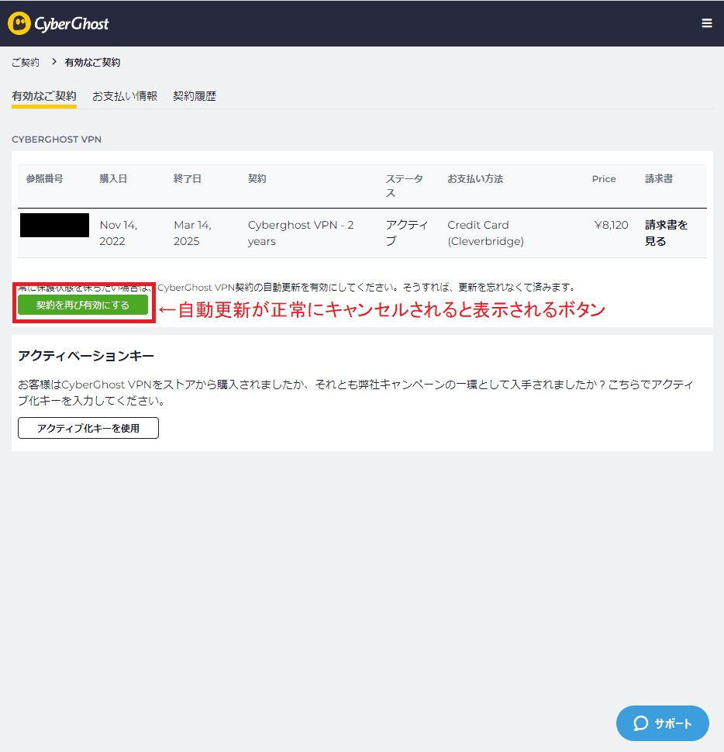This screenshot has width=724, height=752.
Task: Open the hamburger menu
Action: (x=706, y=23)
